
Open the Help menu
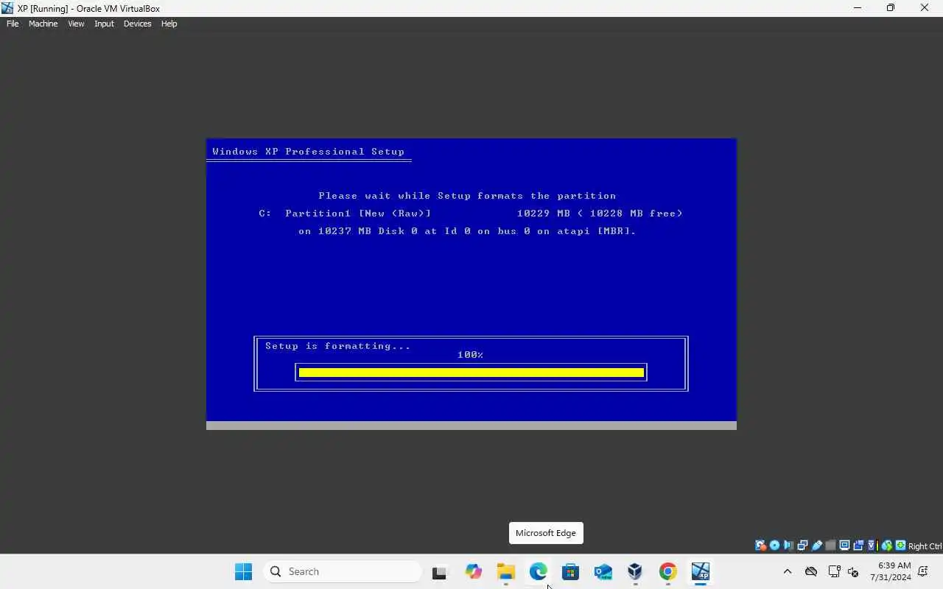click(x=169, y=24)
